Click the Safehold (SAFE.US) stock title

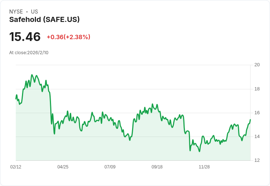tap(44, 20)
